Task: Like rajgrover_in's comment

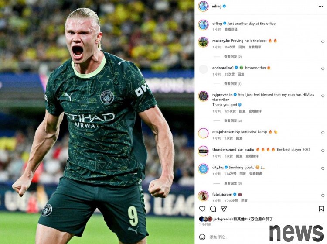Action: click(x=323, y=96)
